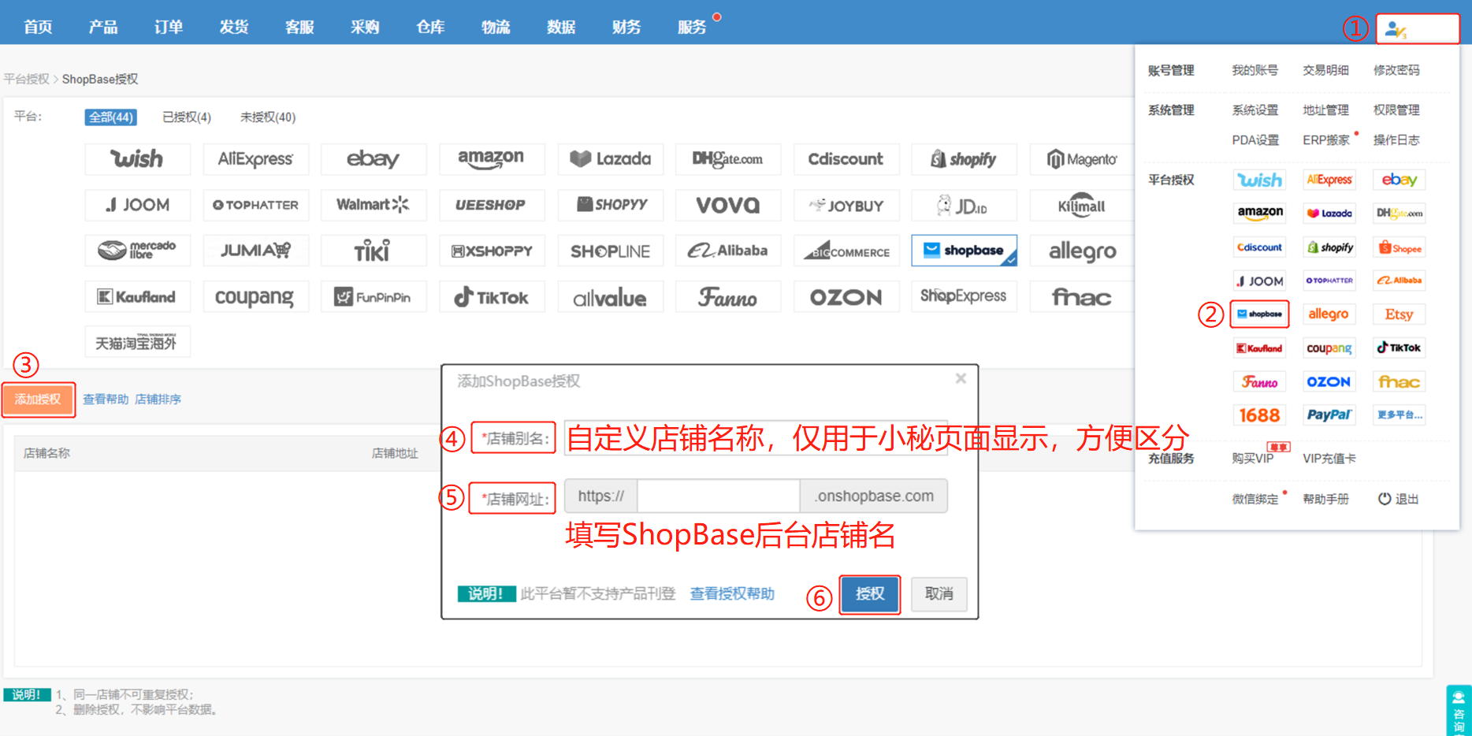Open the TikTok tile in main grid

point(492,297)
